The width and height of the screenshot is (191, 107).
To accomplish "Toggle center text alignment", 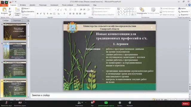I will [x=74, y=14].
